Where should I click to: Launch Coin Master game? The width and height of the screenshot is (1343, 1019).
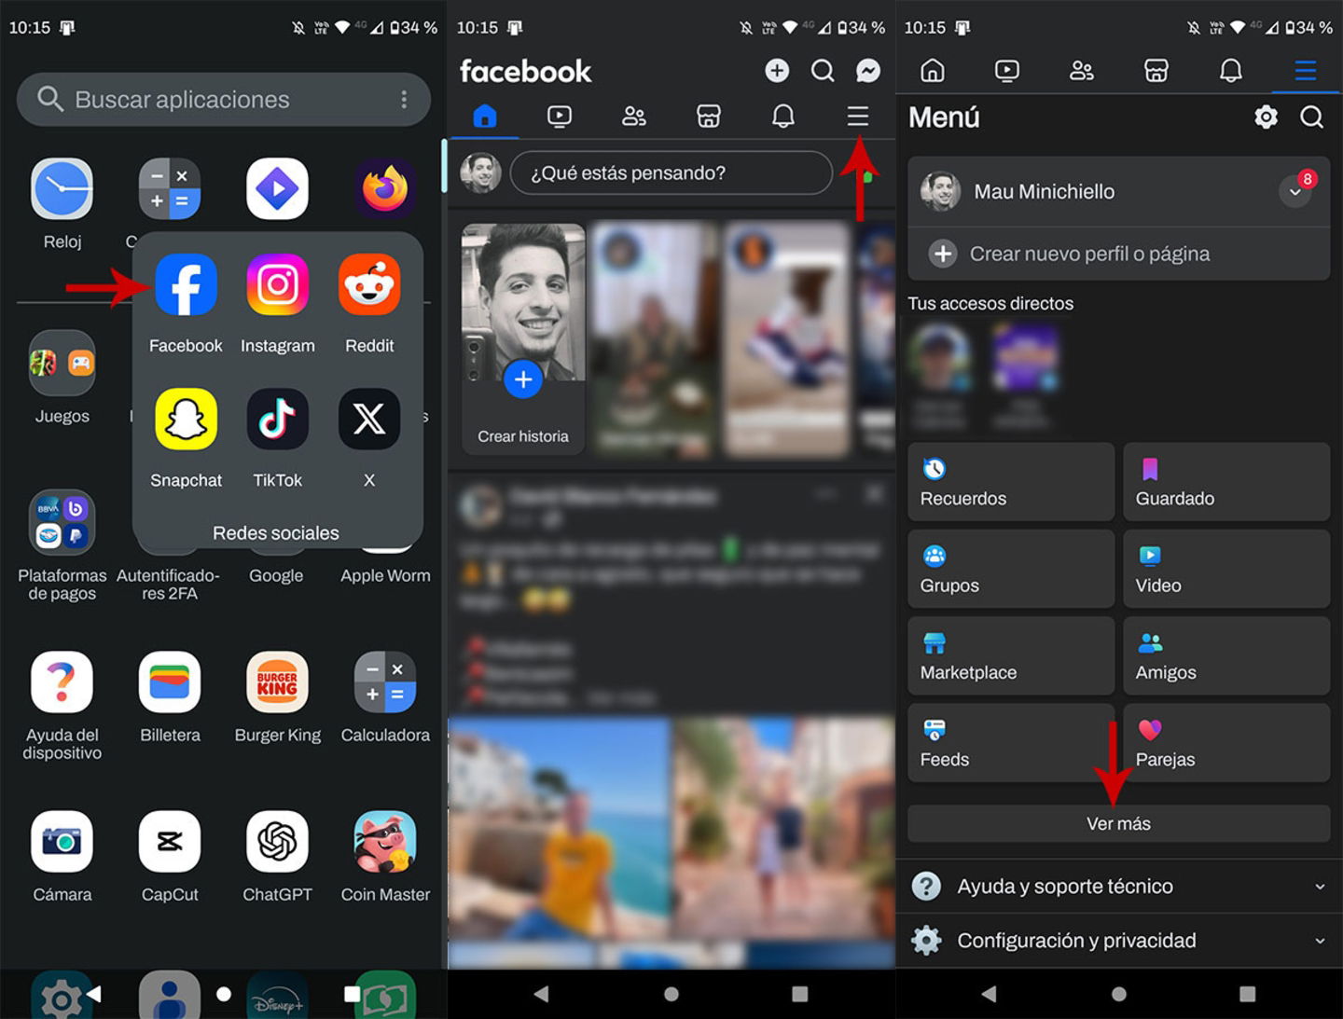coord(384,841)
